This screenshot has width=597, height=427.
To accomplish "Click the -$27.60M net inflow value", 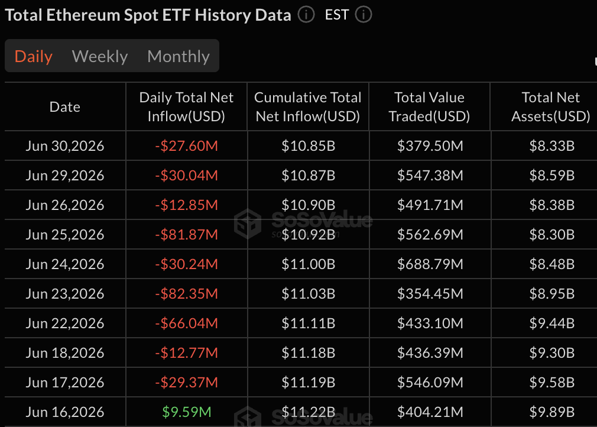I will point(187,146).
